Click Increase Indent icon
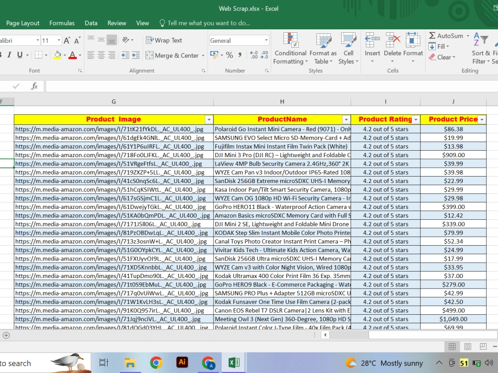498x373 pixels. tap(135, 55)
